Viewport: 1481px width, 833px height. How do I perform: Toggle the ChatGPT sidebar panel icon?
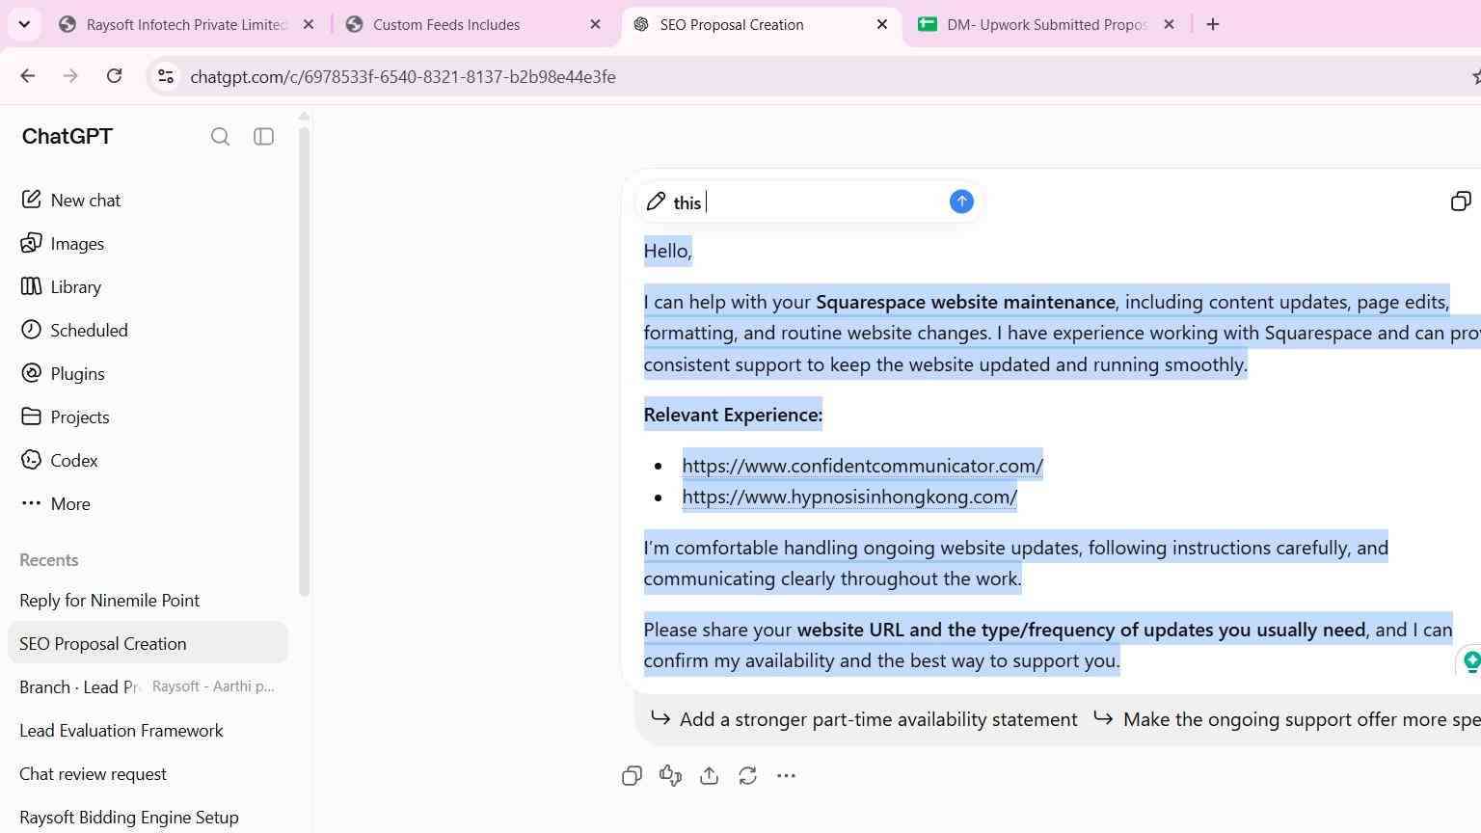click(263, 137)
